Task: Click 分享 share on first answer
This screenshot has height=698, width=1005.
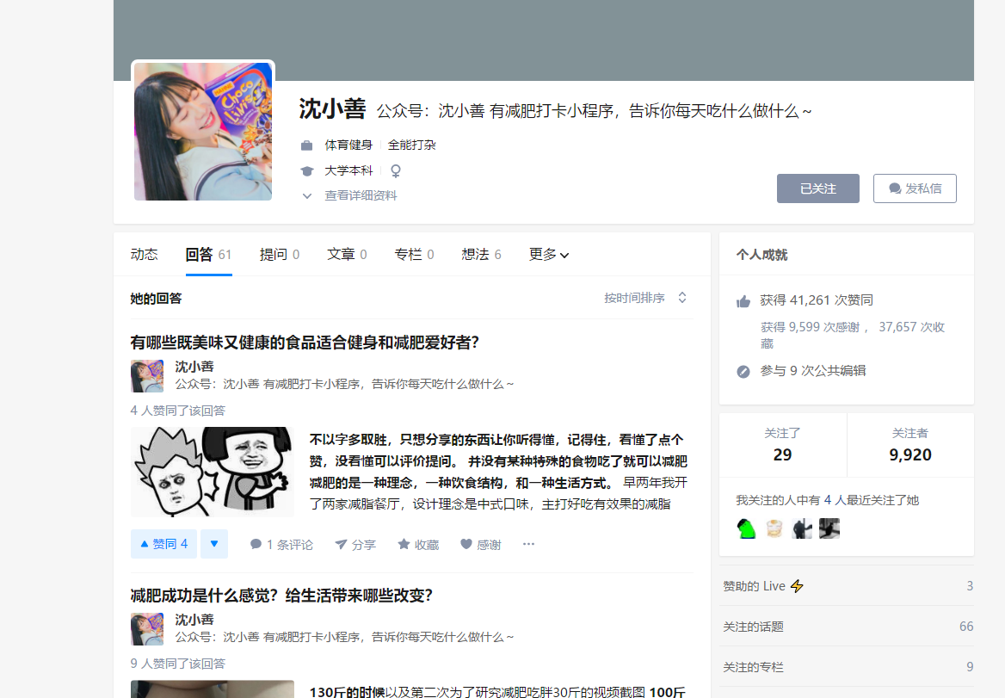Action: coord(355,545)
